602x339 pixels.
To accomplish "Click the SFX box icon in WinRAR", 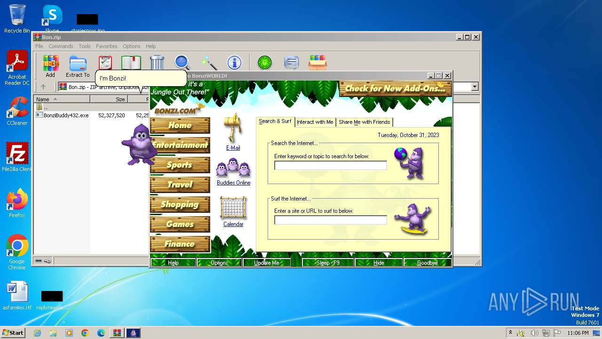I will tap(317, 62).
